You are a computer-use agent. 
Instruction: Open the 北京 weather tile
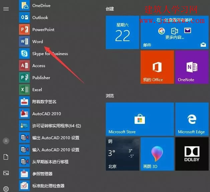click(123, 154)
